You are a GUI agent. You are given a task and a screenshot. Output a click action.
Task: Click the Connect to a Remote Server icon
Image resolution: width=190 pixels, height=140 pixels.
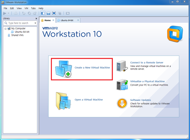tap(122, 66)
